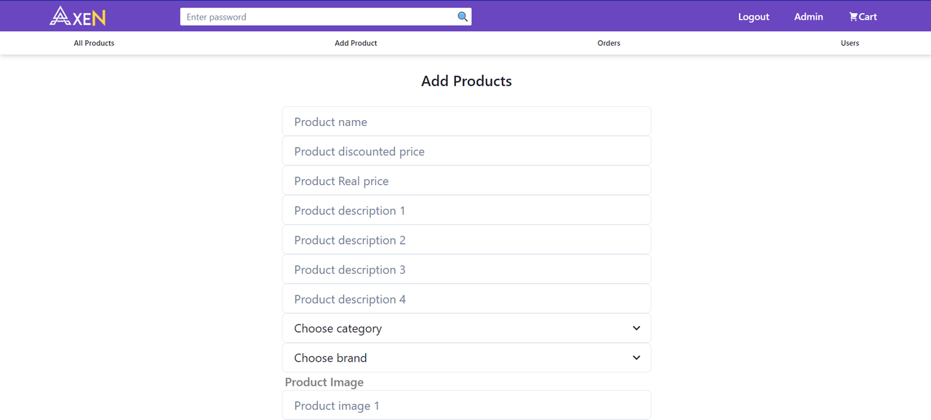Open the Orders tab

(609, 43)
